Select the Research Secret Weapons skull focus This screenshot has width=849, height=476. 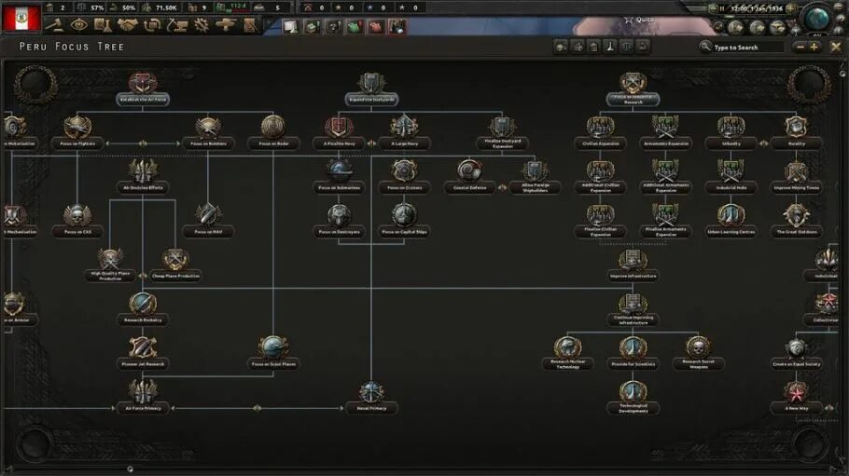(x=698, y=353)
